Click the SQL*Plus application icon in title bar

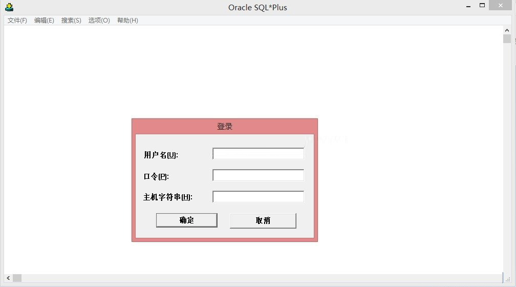9,7
